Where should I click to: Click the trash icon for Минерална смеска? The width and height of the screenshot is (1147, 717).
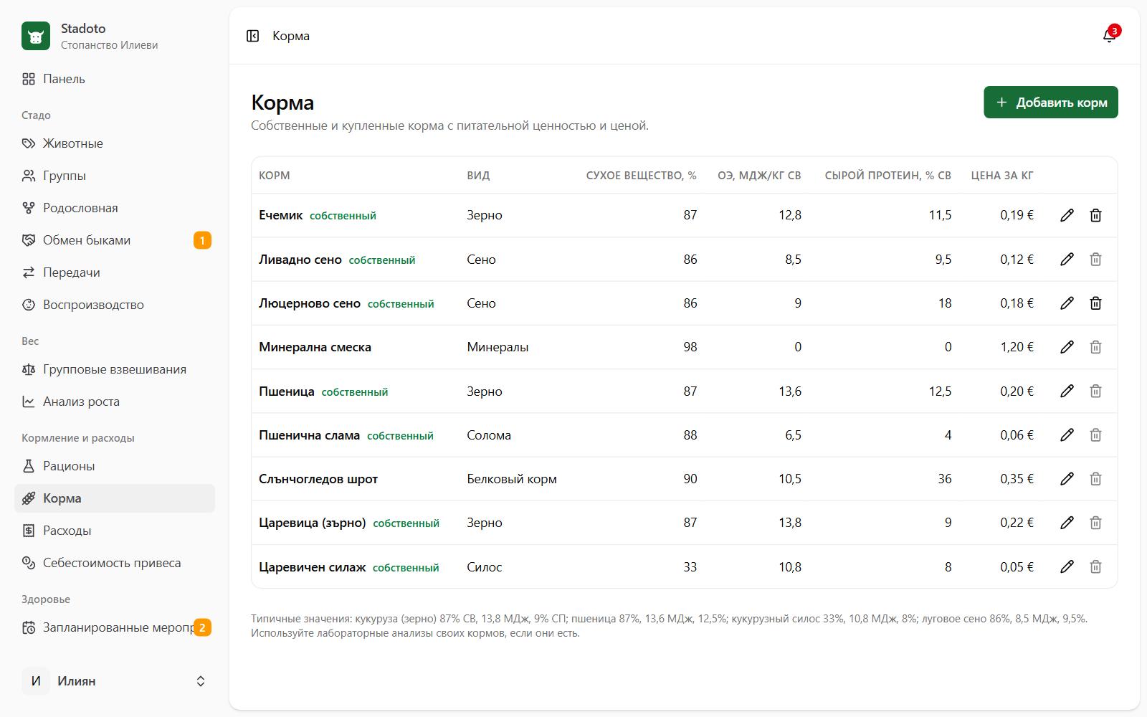[x=1095, y=347]
